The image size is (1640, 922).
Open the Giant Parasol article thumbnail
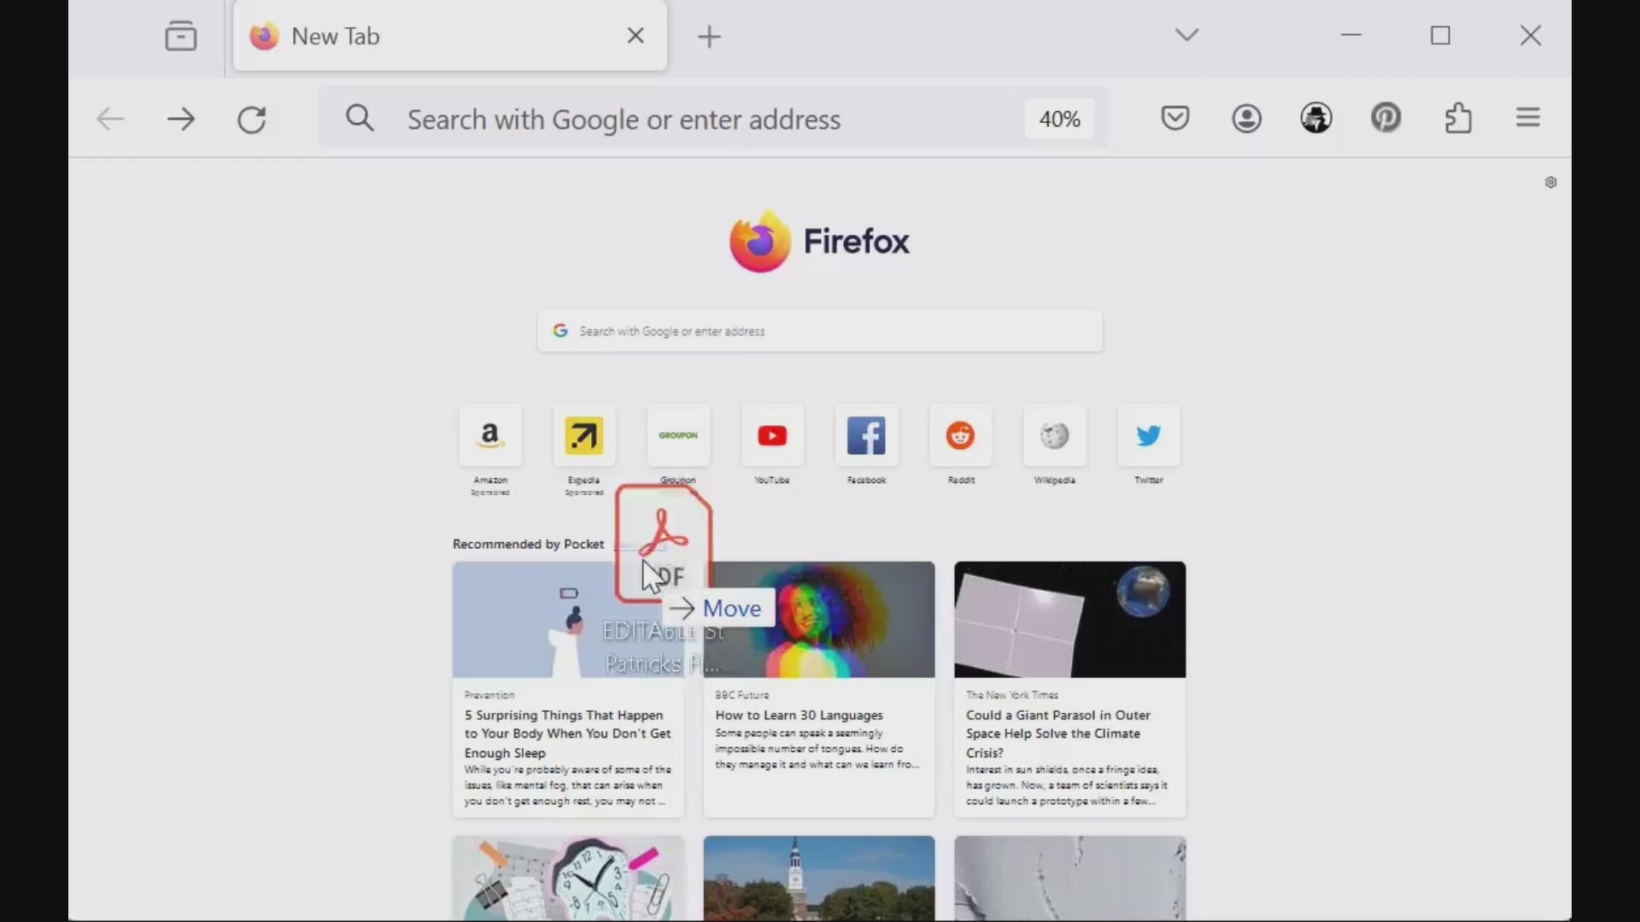pyautogui.click(x=1069, y=620)
